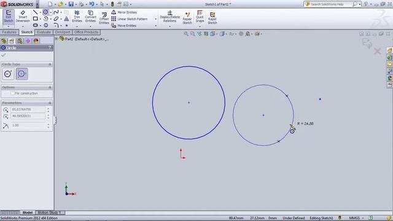Click Repair Sketch
393x221 pixels.
tap(187, 18)
